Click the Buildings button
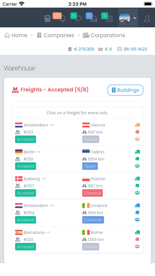This screenshot has height=276, width=155. coord(125,90)
